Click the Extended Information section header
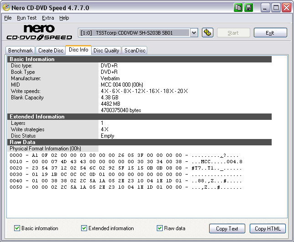Screen dimensions: 294x242 coord(139,117)
